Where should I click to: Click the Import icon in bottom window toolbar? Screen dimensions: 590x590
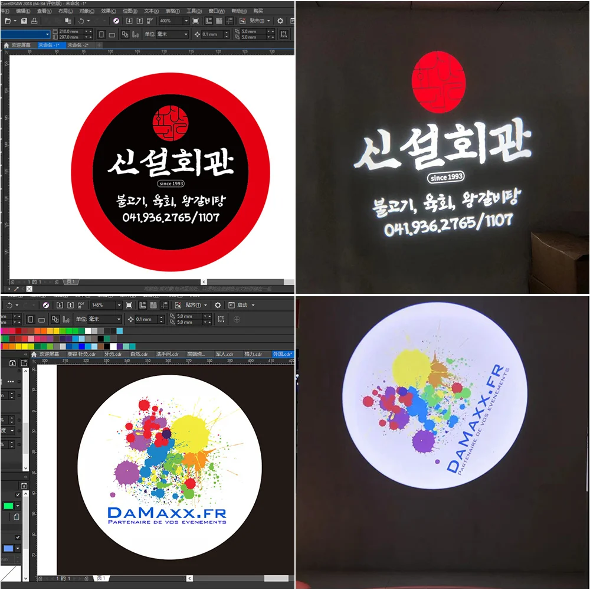tap(60, 305)
